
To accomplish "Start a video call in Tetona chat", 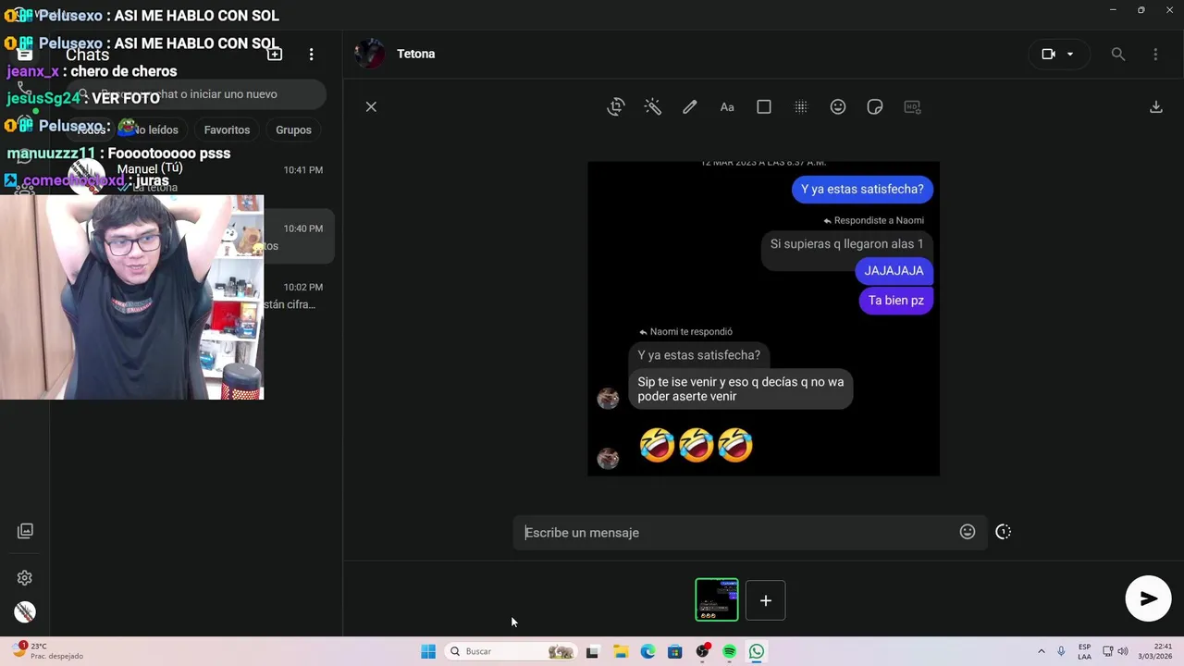I will click(1048, 54).
